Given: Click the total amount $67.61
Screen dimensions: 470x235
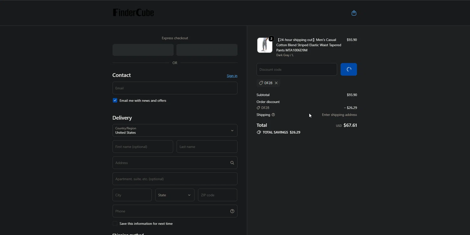Looking at the screenshot, I should click(350, 125).
